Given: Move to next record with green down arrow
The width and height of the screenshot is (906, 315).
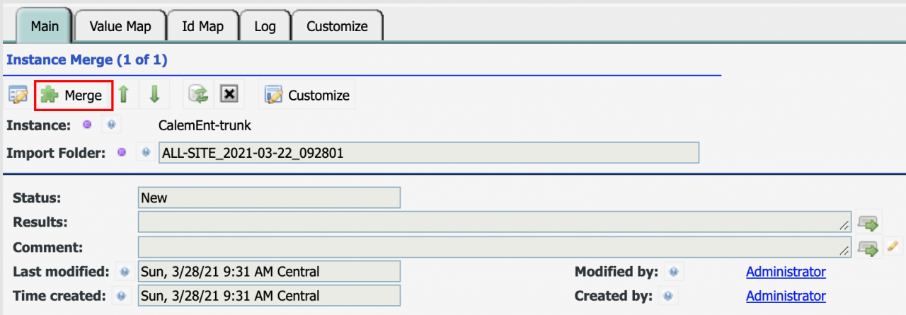Looking at the screenshot, I should click(x=154, y=95).
